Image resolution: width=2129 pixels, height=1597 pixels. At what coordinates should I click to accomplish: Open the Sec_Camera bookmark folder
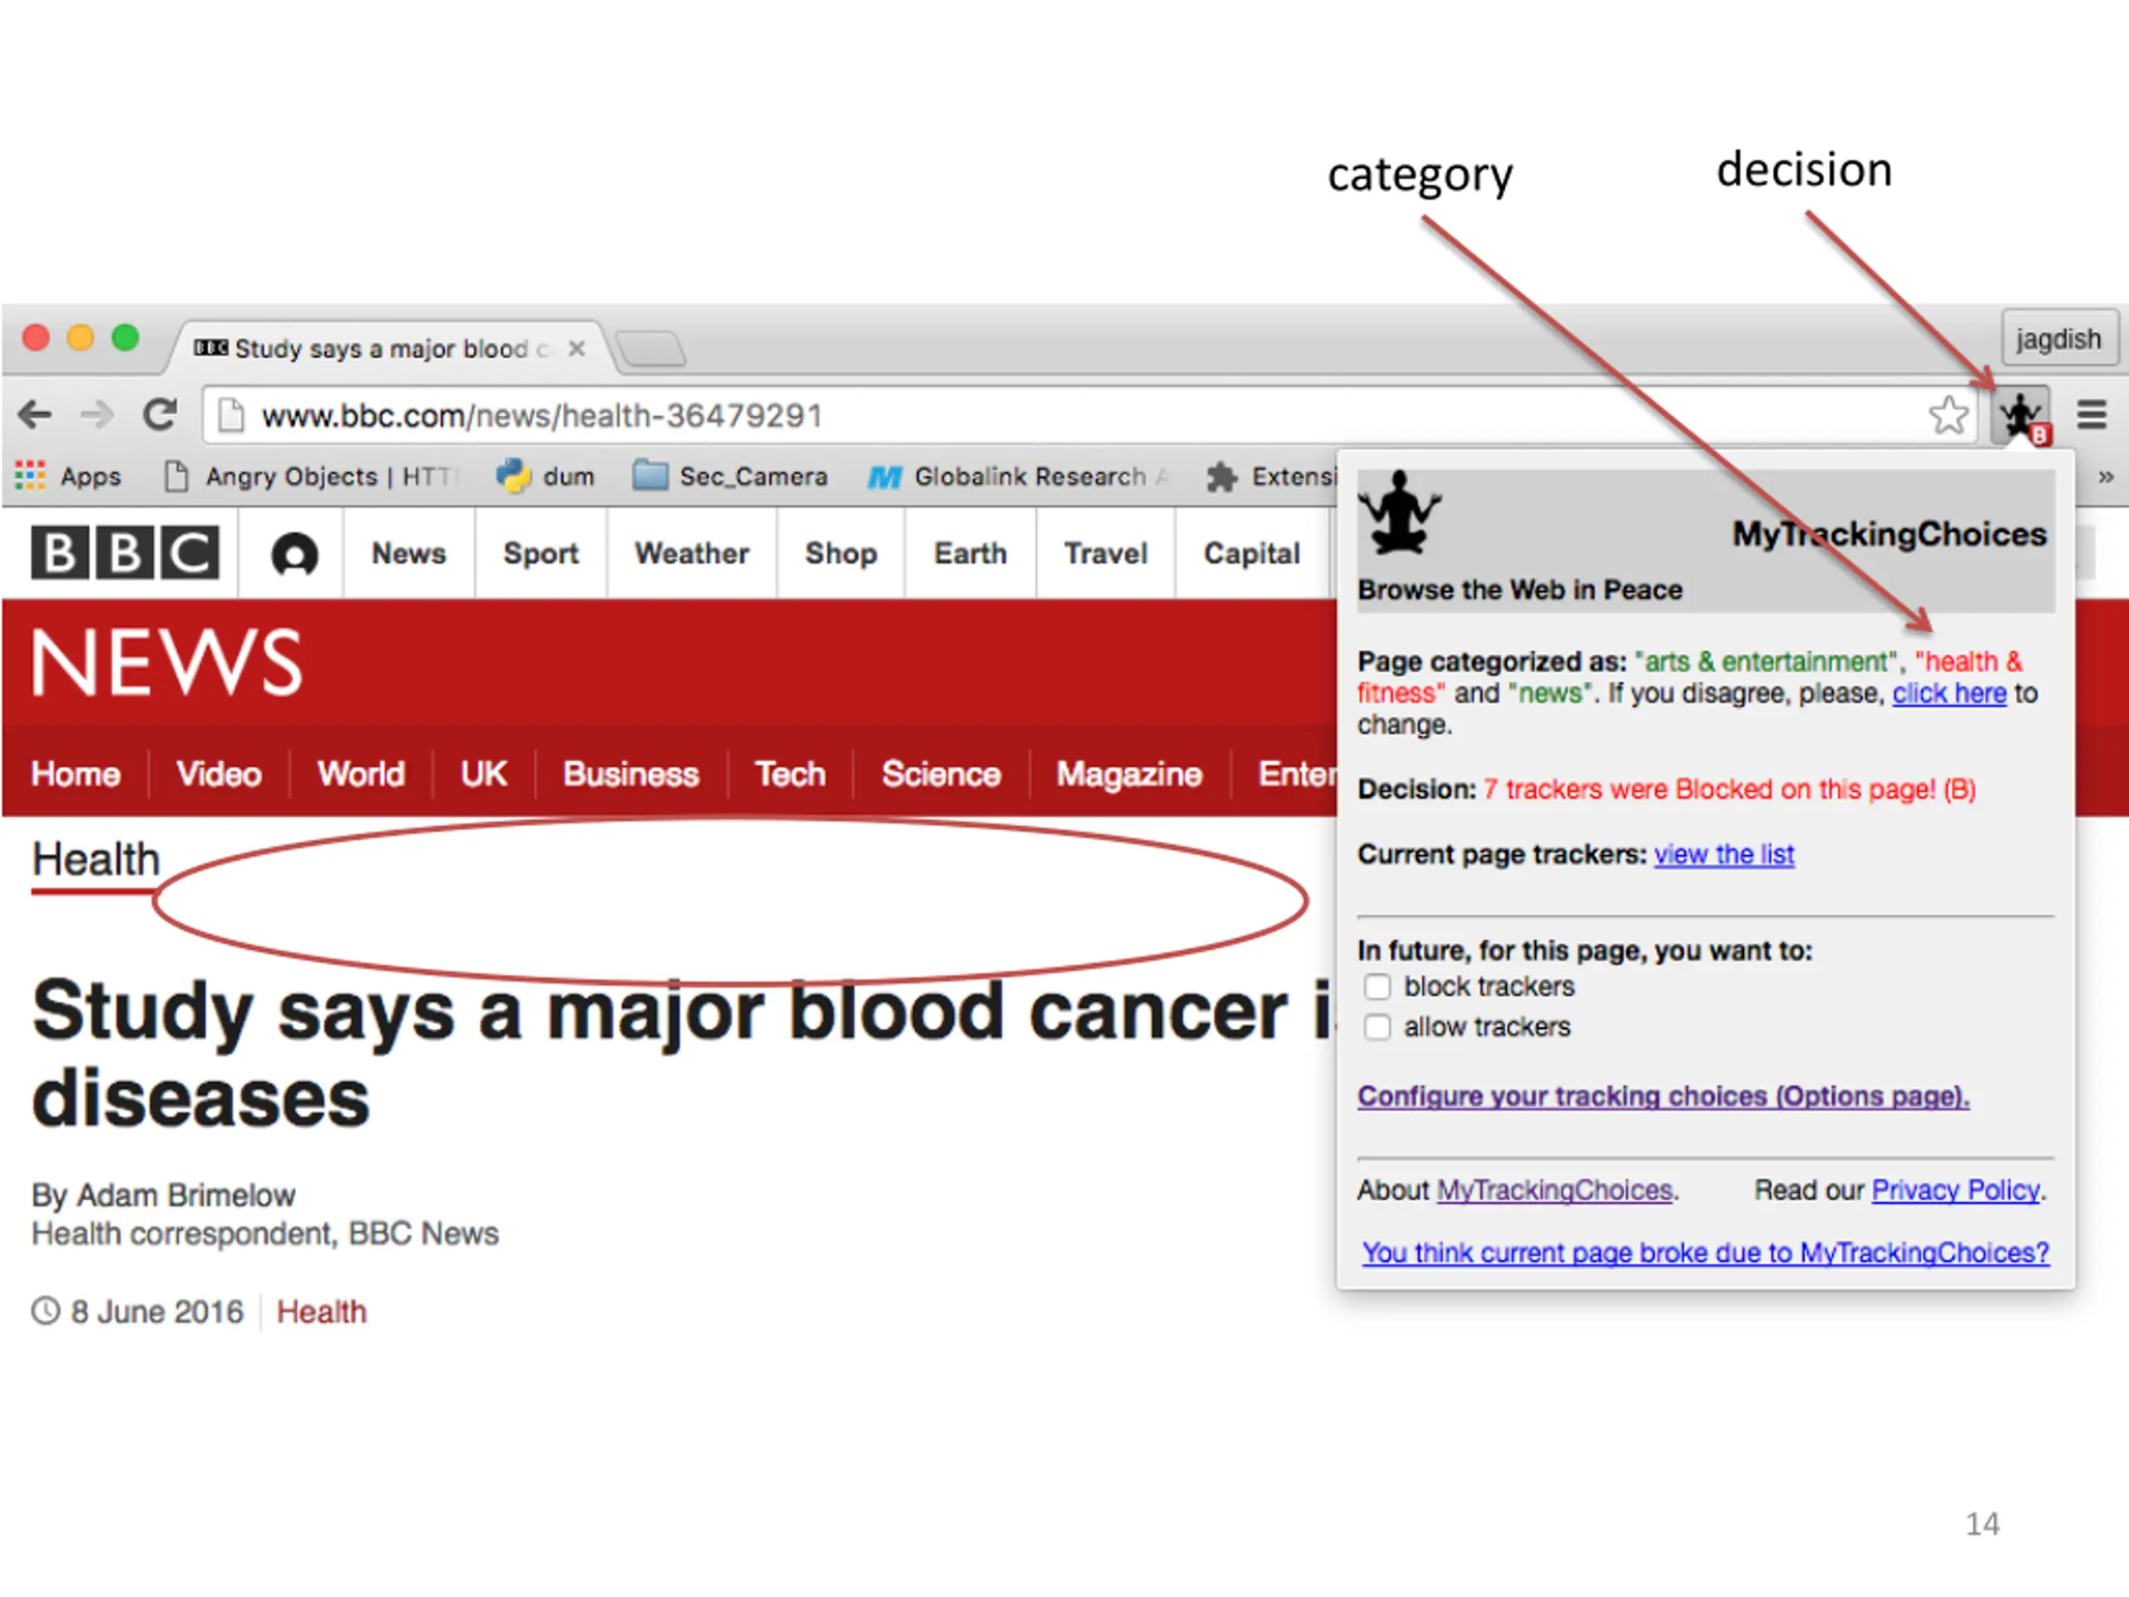(x=730, y=476)
